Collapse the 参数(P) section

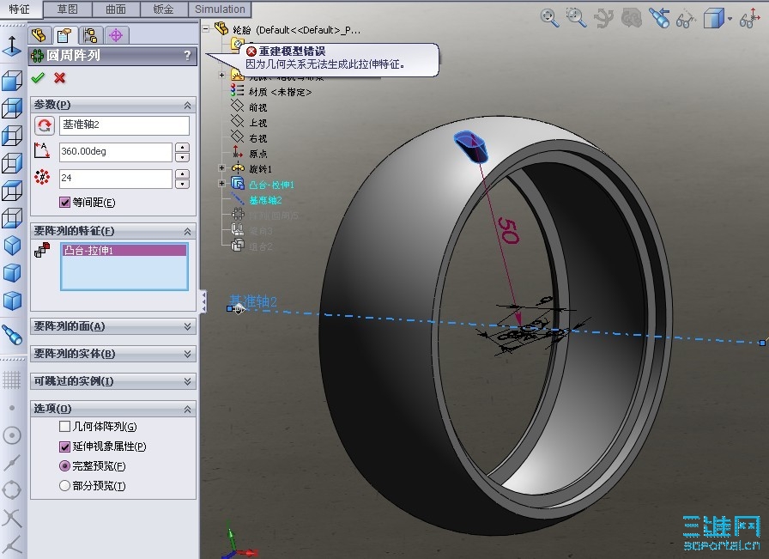(187, 105)
